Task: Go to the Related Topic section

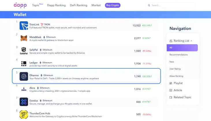Action: point(182,97)
